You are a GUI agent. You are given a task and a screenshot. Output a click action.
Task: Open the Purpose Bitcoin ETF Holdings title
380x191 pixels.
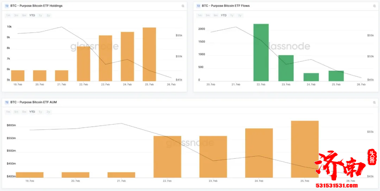tap(36, 6)
